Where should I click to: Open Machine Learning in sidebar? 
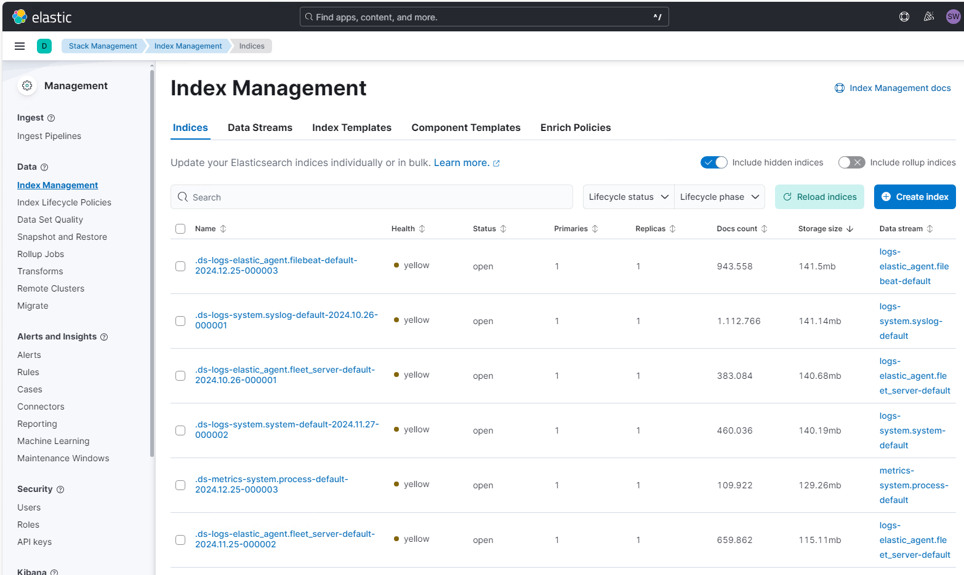point(54,441)
